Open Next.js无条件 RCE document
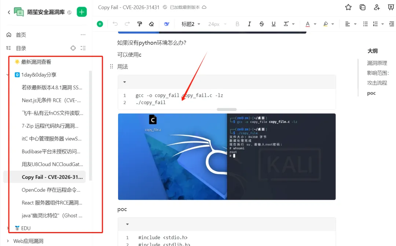396x246 pixels. pyautogui.click(x=51, y=100)
